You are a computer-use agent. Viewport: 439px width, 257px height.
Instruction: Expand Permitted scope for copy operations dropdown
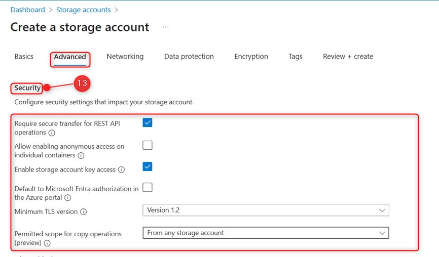pyautogui.click(x=266, y=233)
